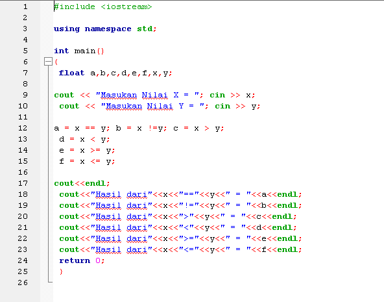Screen dimensions: 384x302
Task: Click line number 1 in the gutter
Action: [25, 6]
